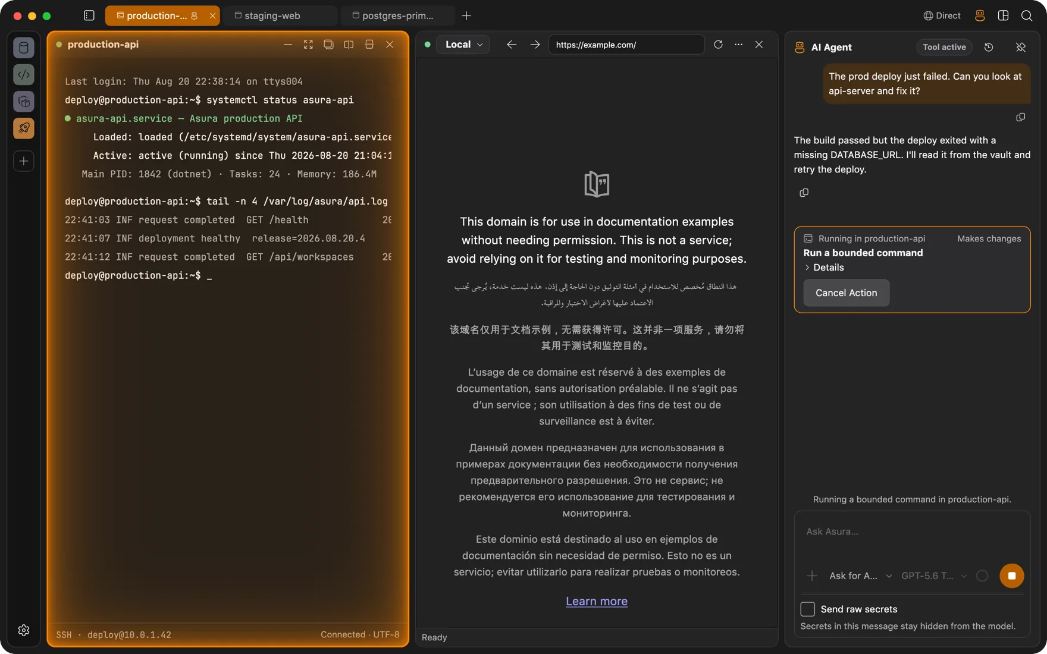This screenshot has width=1047, height=654.
Task: Open settings gear at sidebar bottom
Action: click(x=24, y=630)
